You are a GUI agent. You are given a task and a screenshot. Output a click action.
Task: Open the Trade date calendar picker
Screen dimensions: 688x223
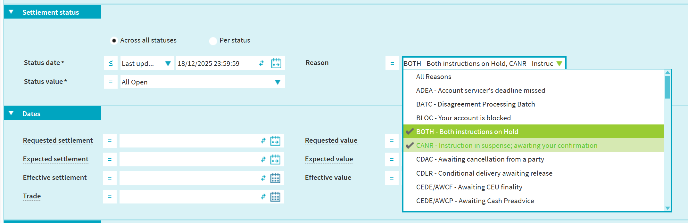[x=275, y=196]
